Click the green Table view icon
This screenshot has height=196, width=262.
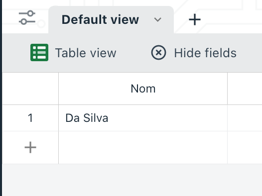pos(39,53)
